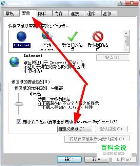Click the 确定 button
140x166 pixels.
click(x=69, y=159)
